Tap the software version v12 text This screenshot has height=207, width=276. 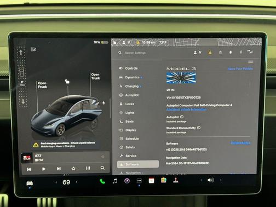point(186,150)
